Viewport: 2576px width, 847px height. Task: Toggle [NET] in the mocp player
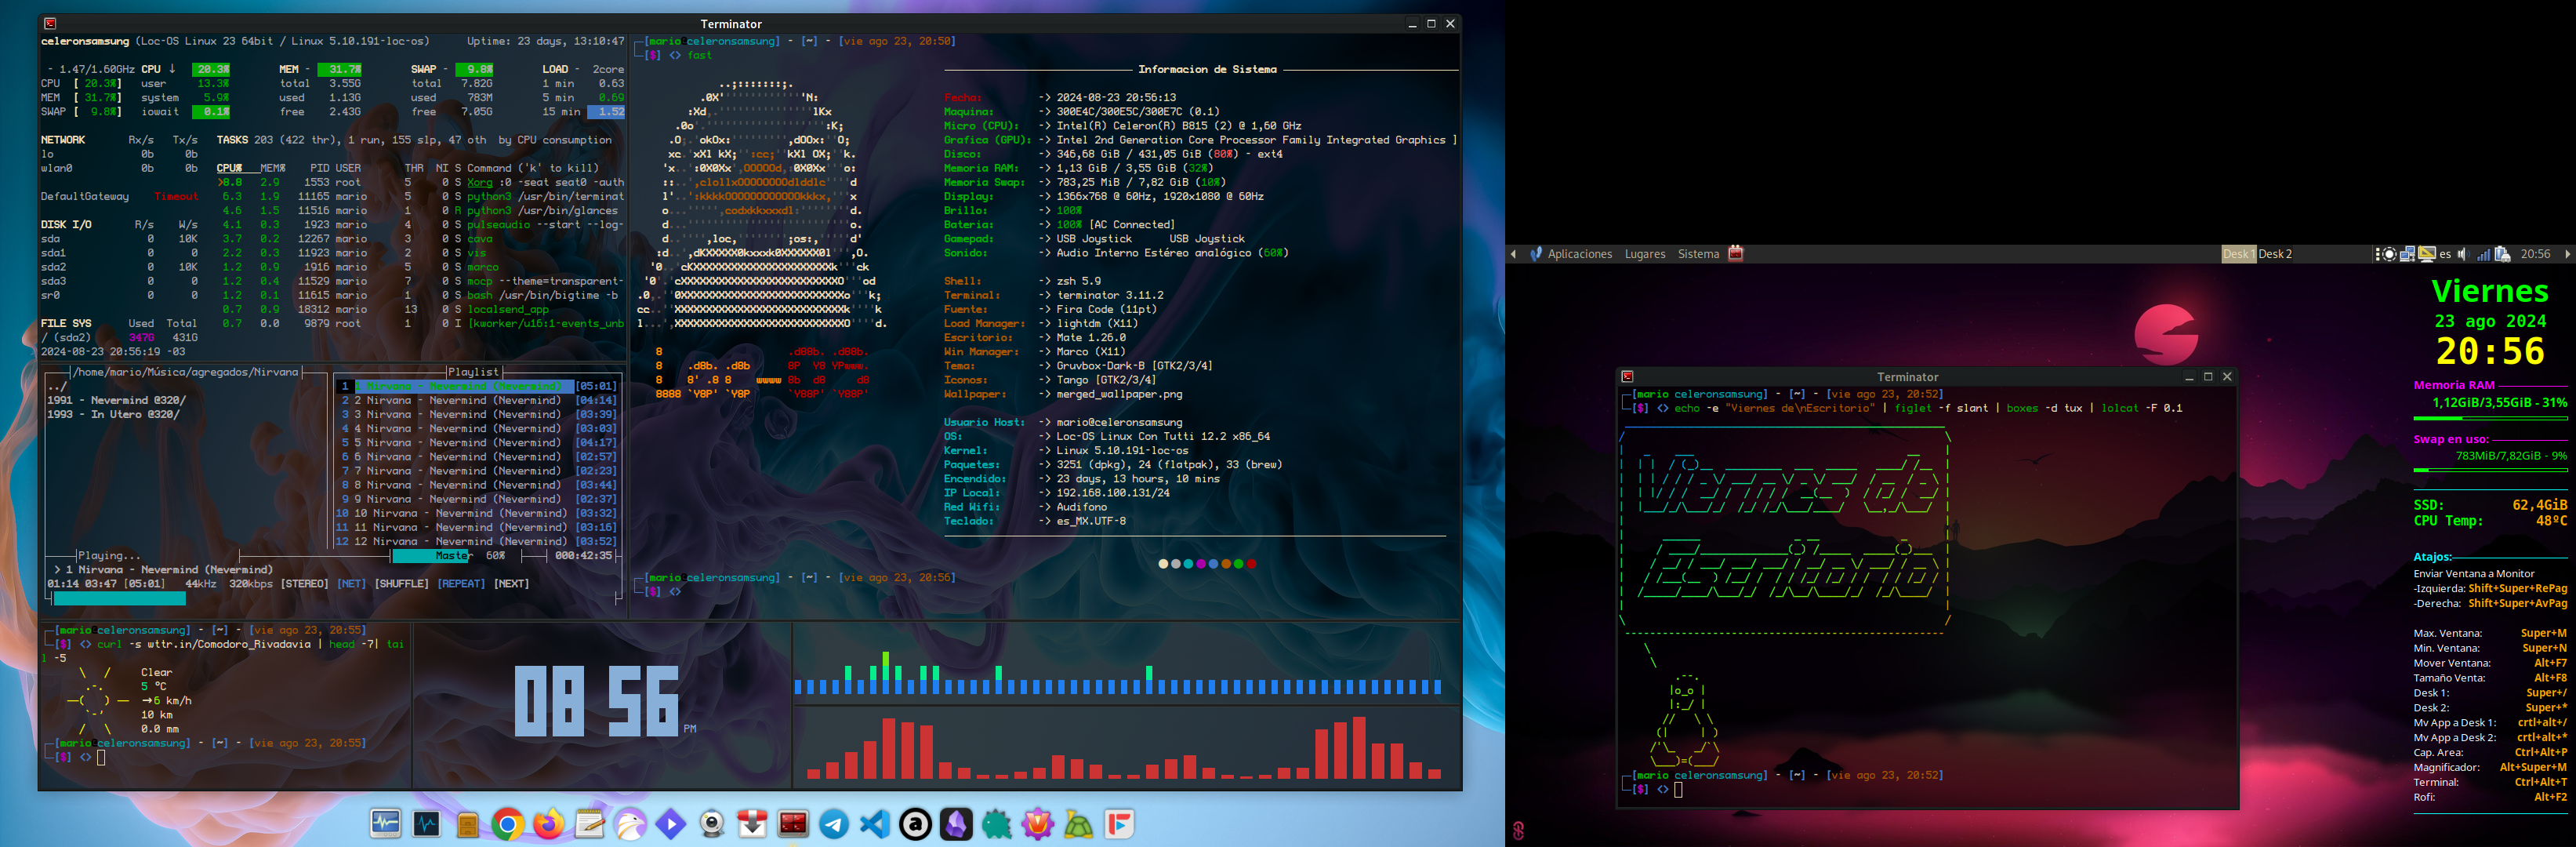point(351,584)
